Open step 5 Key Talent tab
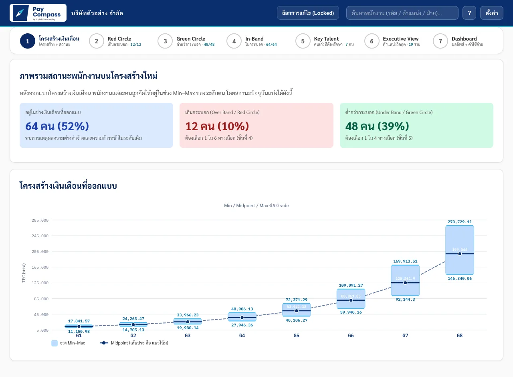 [x=325, y=41]
